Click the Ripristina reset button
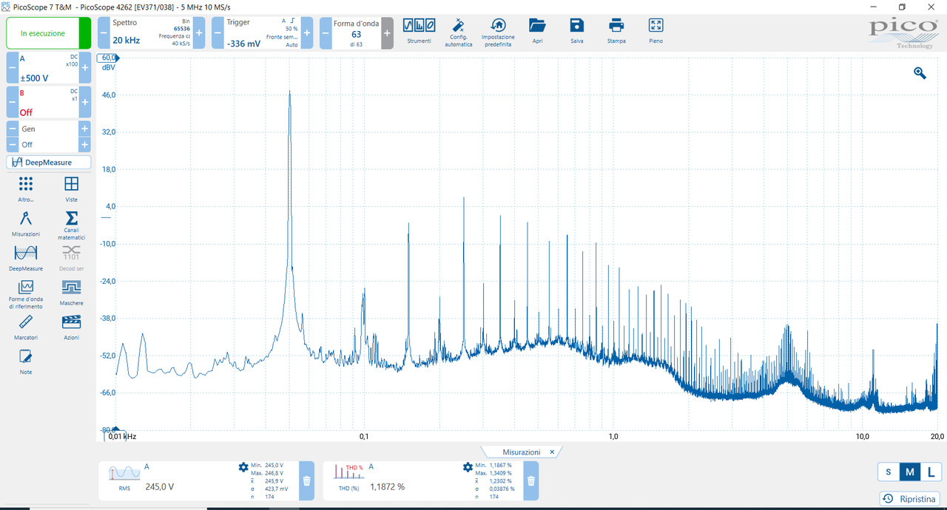This screenshot has height=510, width=947. tap(910, 499)
